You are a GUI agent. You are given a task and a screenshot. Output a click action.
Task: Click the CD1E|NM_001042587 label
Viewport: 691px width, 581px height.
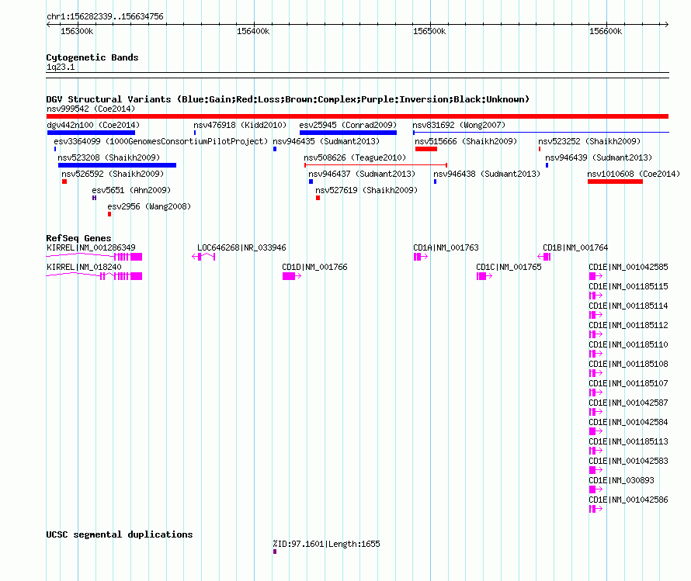(628, 403)
